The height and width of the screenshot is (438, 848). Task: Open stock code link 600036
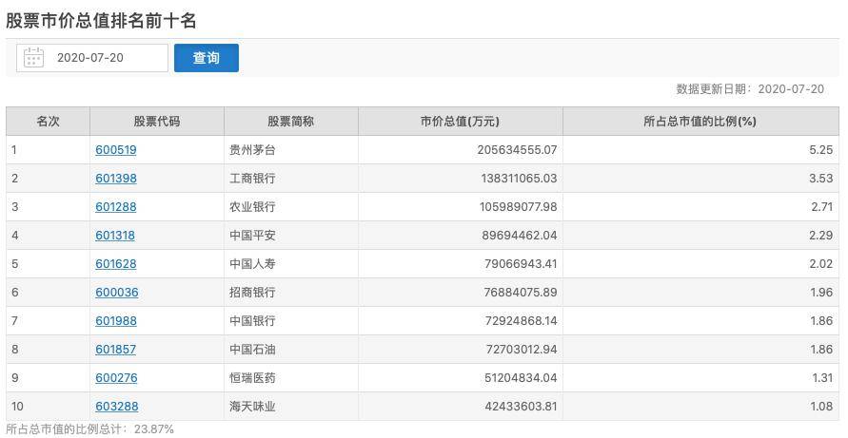(x=116, y=293)
